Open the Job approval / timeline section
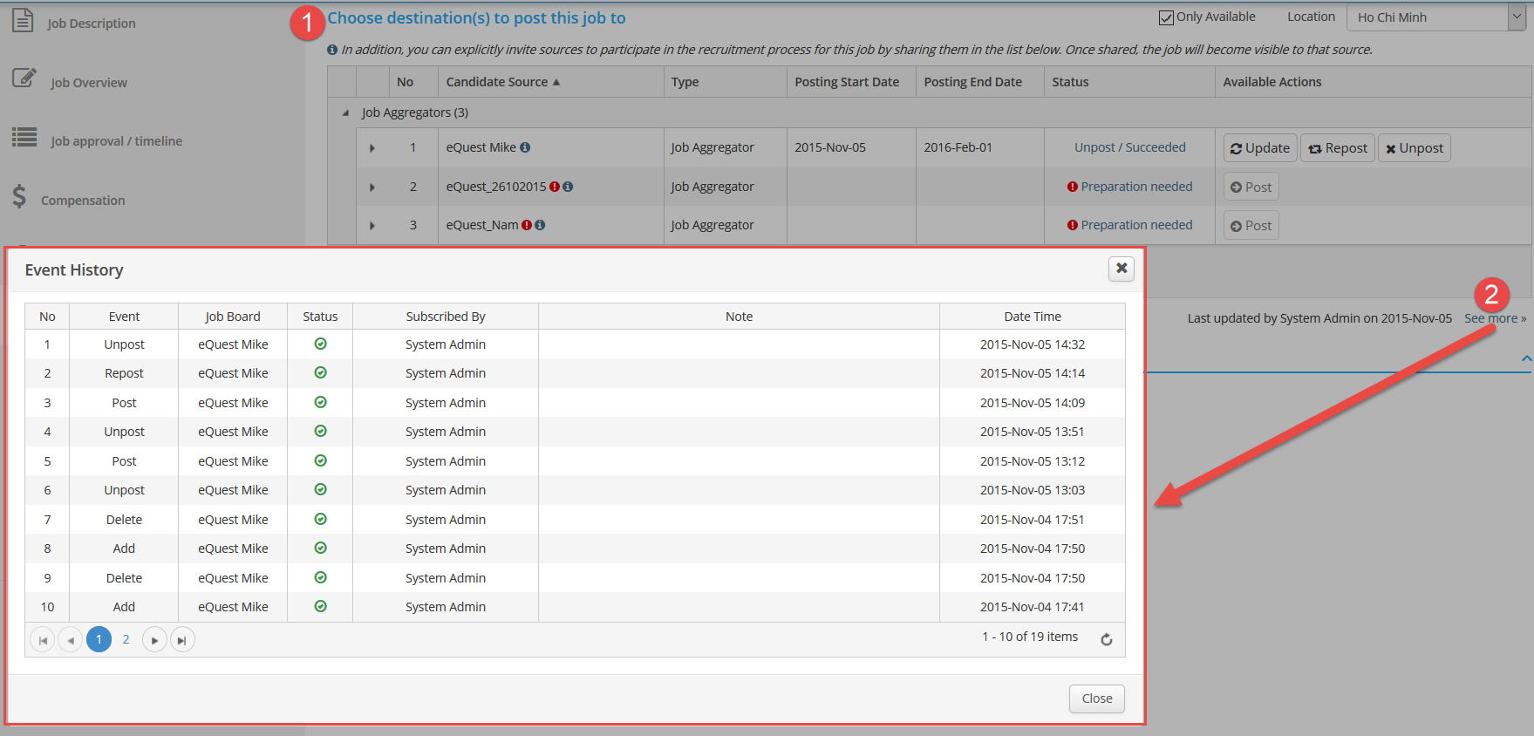The width and height of the screenshot is (1534, 736). click(116, 141)
